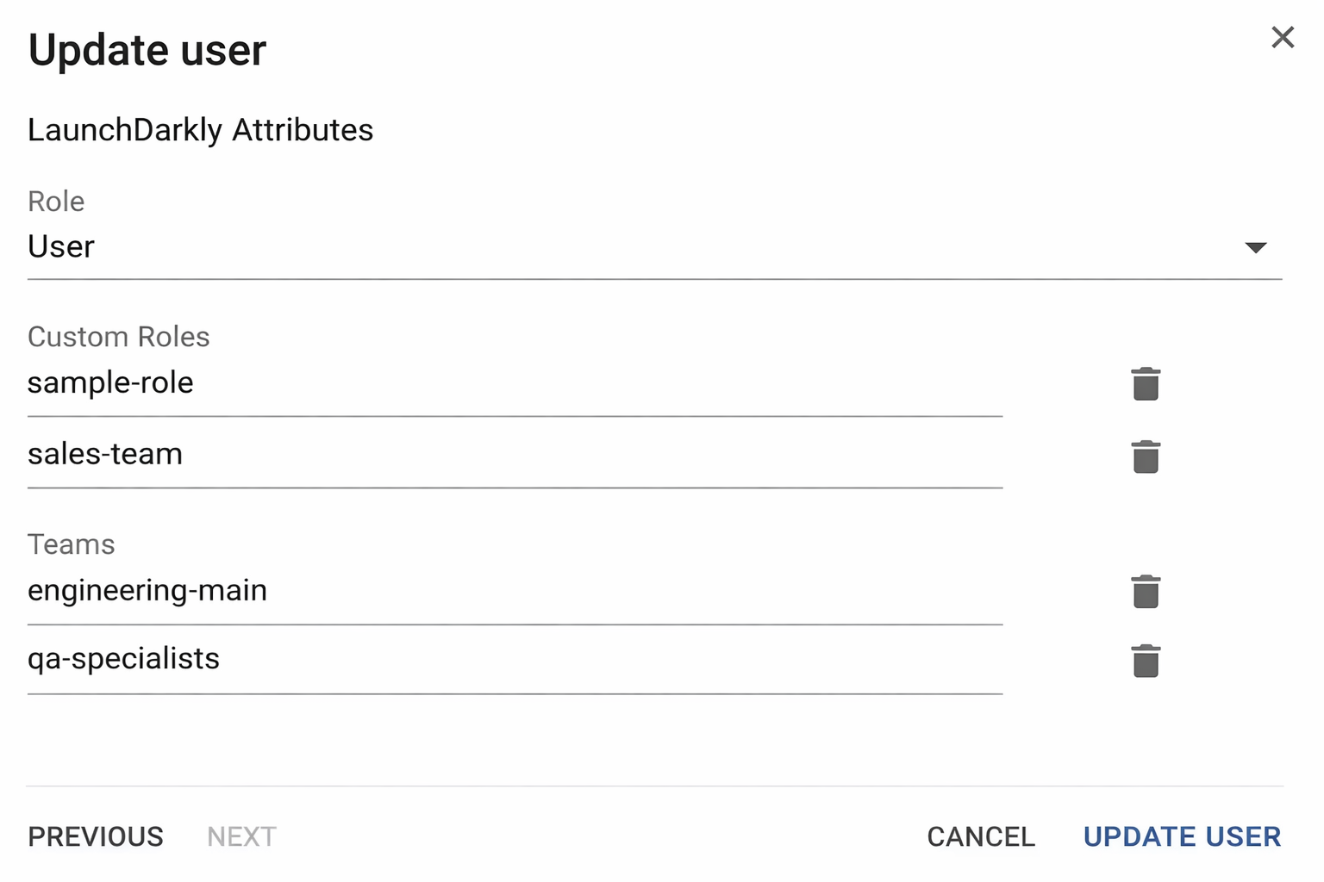Screen dimensions: 1324x882
Task: Go back with the Previous button
Action: pos(96,836)
